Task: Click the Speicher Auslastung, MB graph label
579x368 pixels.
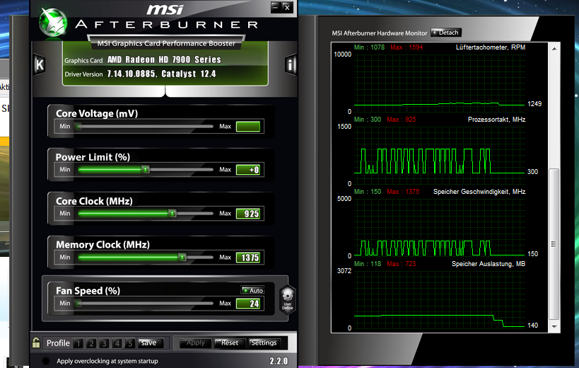Action: point(489,264)
